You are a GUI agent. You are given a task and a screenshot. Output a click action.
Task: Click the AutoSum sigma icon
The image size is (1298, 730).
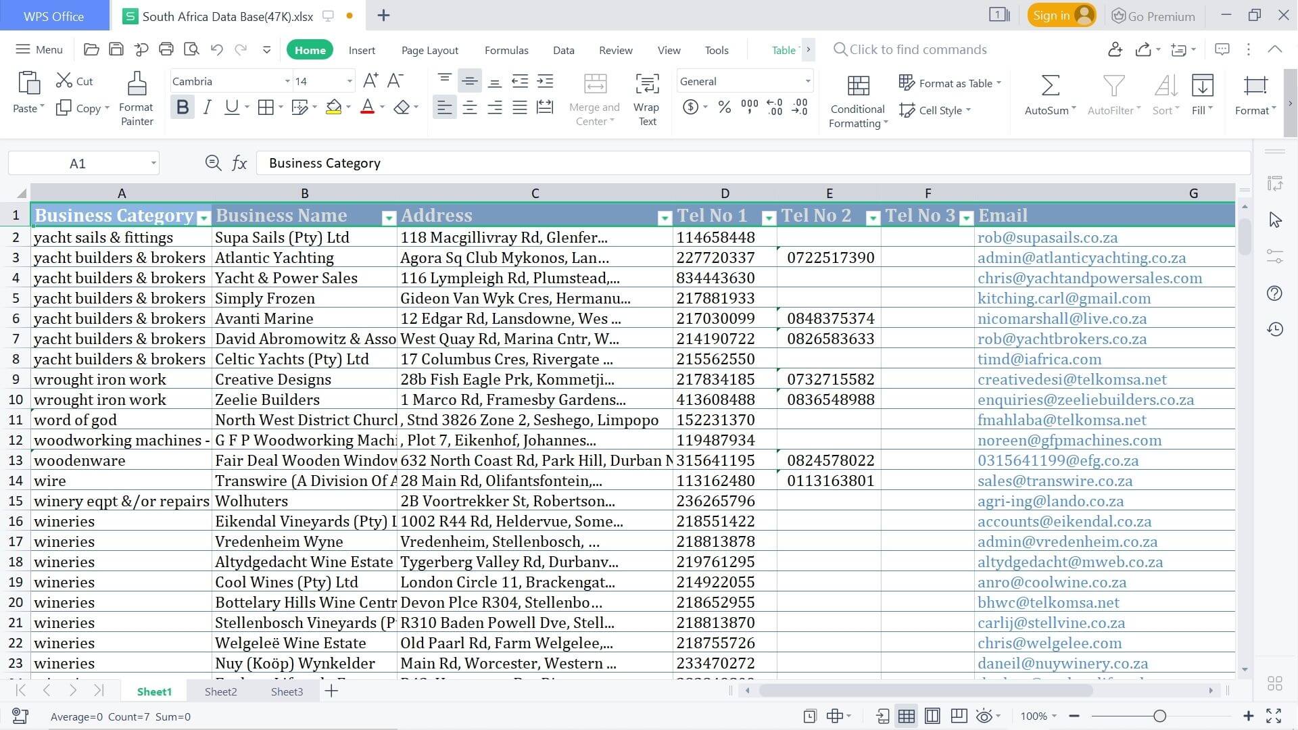click(1050, 86)
